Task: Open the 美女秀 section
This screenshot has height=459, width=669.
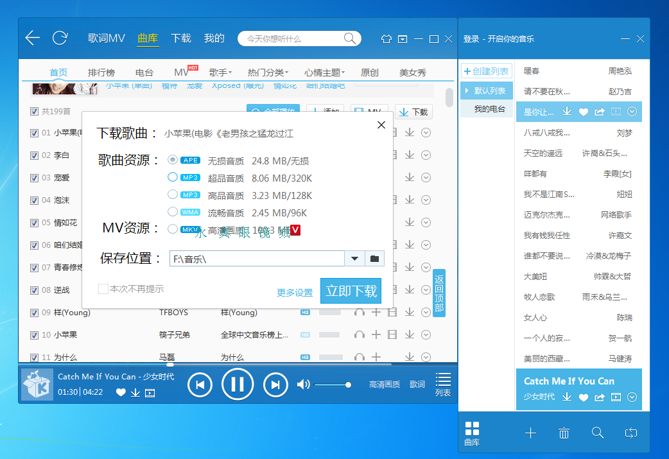Action: pos(413,72)
